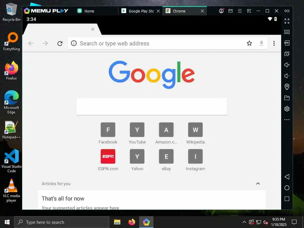Open the YouTube shortcut tile
Screen dimensions: 304x228
click(137, 133)
